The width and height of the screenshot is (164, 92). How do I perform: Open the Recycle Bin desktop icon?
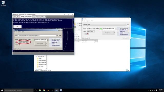tap(3, 3)
